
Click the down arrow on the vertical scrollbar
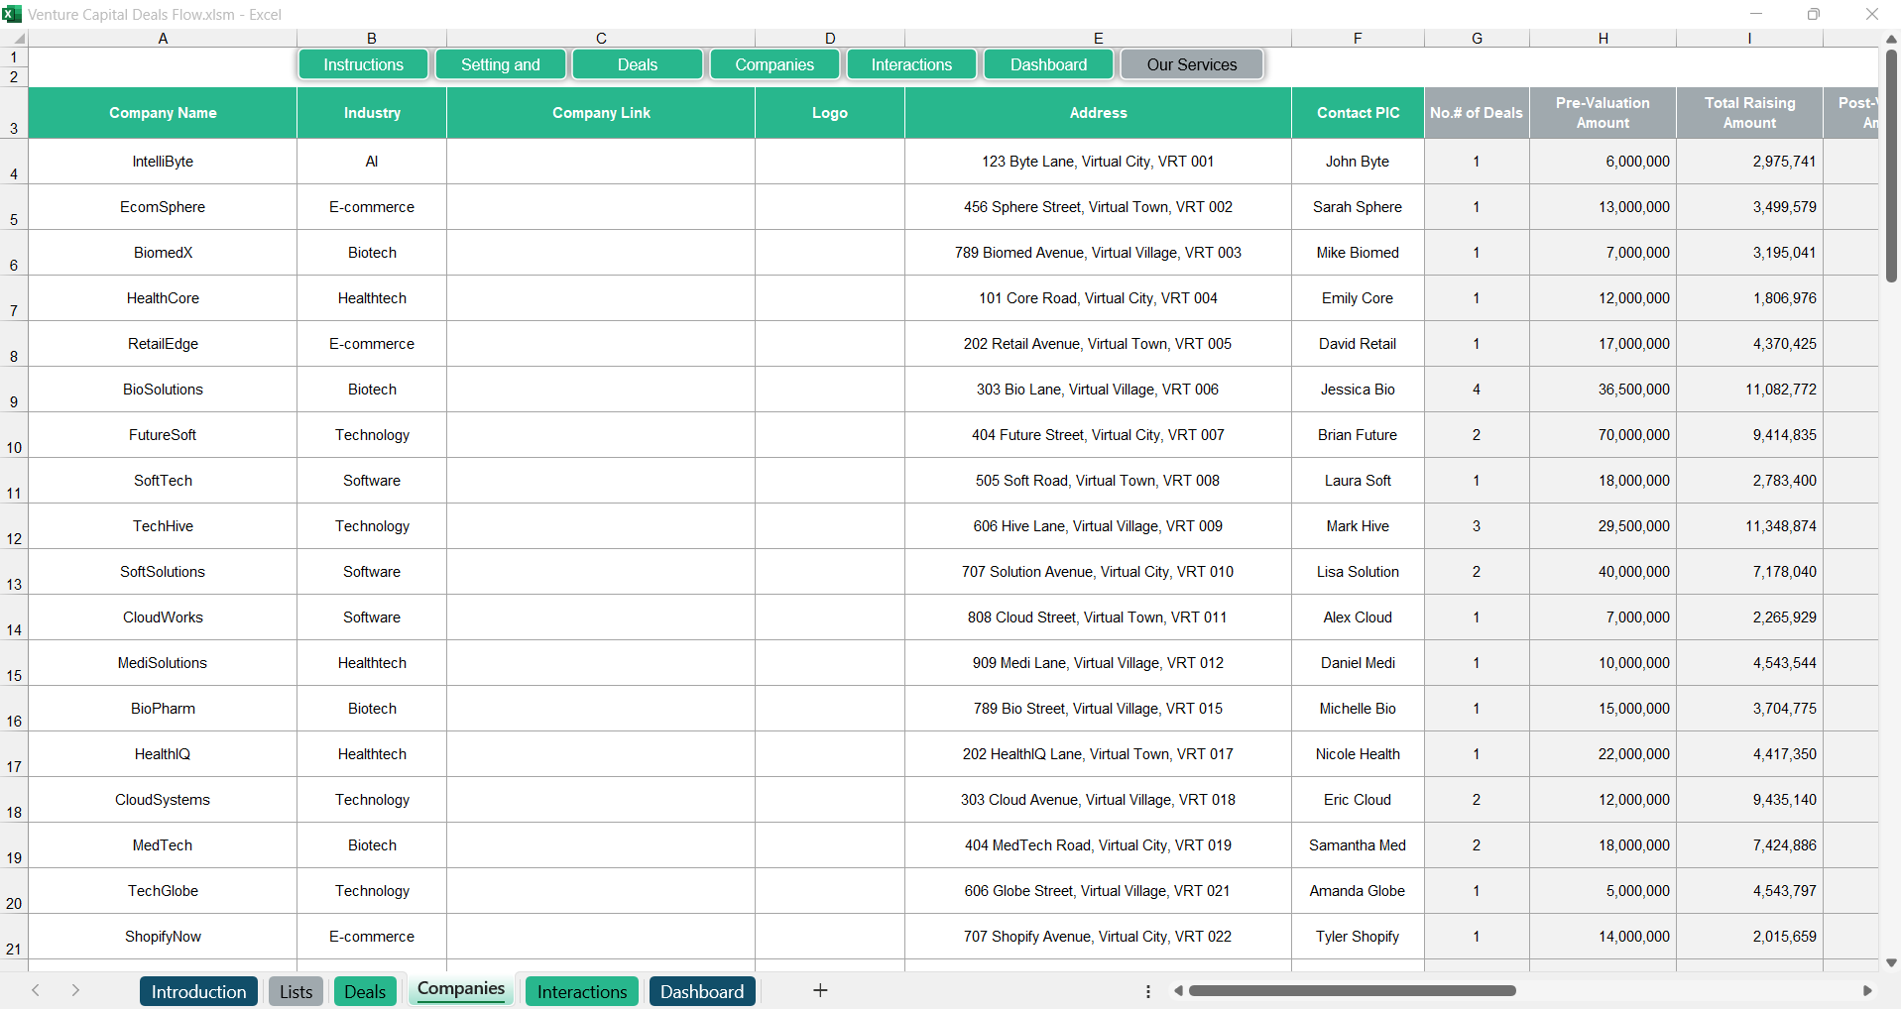[1891, 961]
